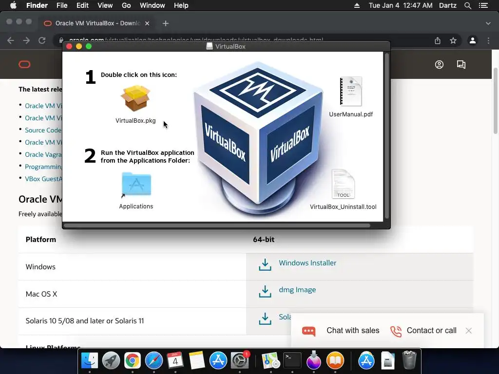Open the VirtualBox.pkg installer icon
The height and width of the screenshot is (374, 499).
pos(135,98)
